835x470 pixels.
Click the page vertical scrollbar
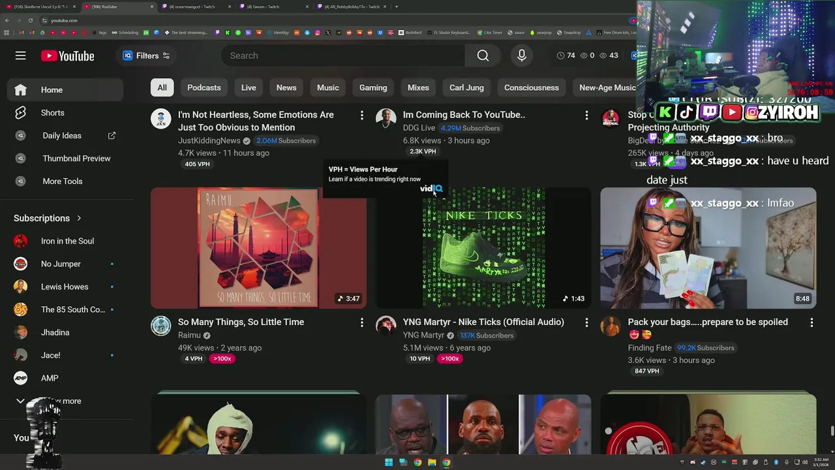(x=832, y=431)
